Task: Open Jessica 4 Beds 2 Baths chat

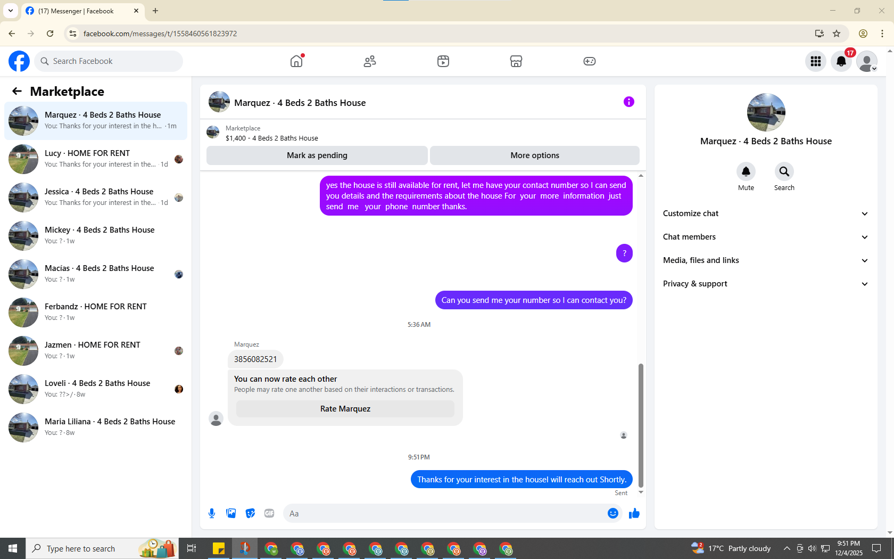Action: tap(96, 198)
